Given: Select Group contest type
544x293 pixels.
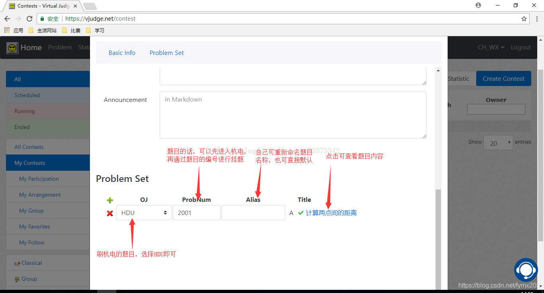Looking at the screenshot, I should coord(48,279).
